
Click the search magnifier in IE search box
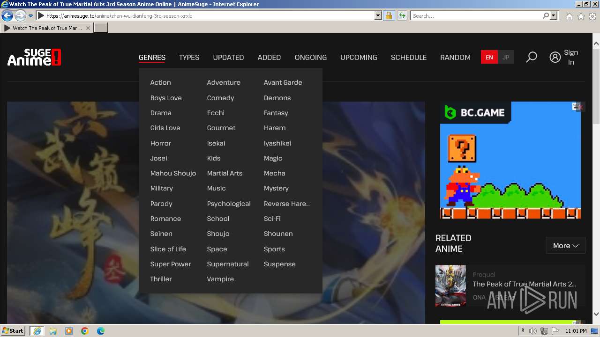pos(546,15)
